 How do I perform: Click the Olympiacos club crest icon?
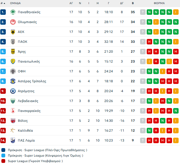[13, 22]
